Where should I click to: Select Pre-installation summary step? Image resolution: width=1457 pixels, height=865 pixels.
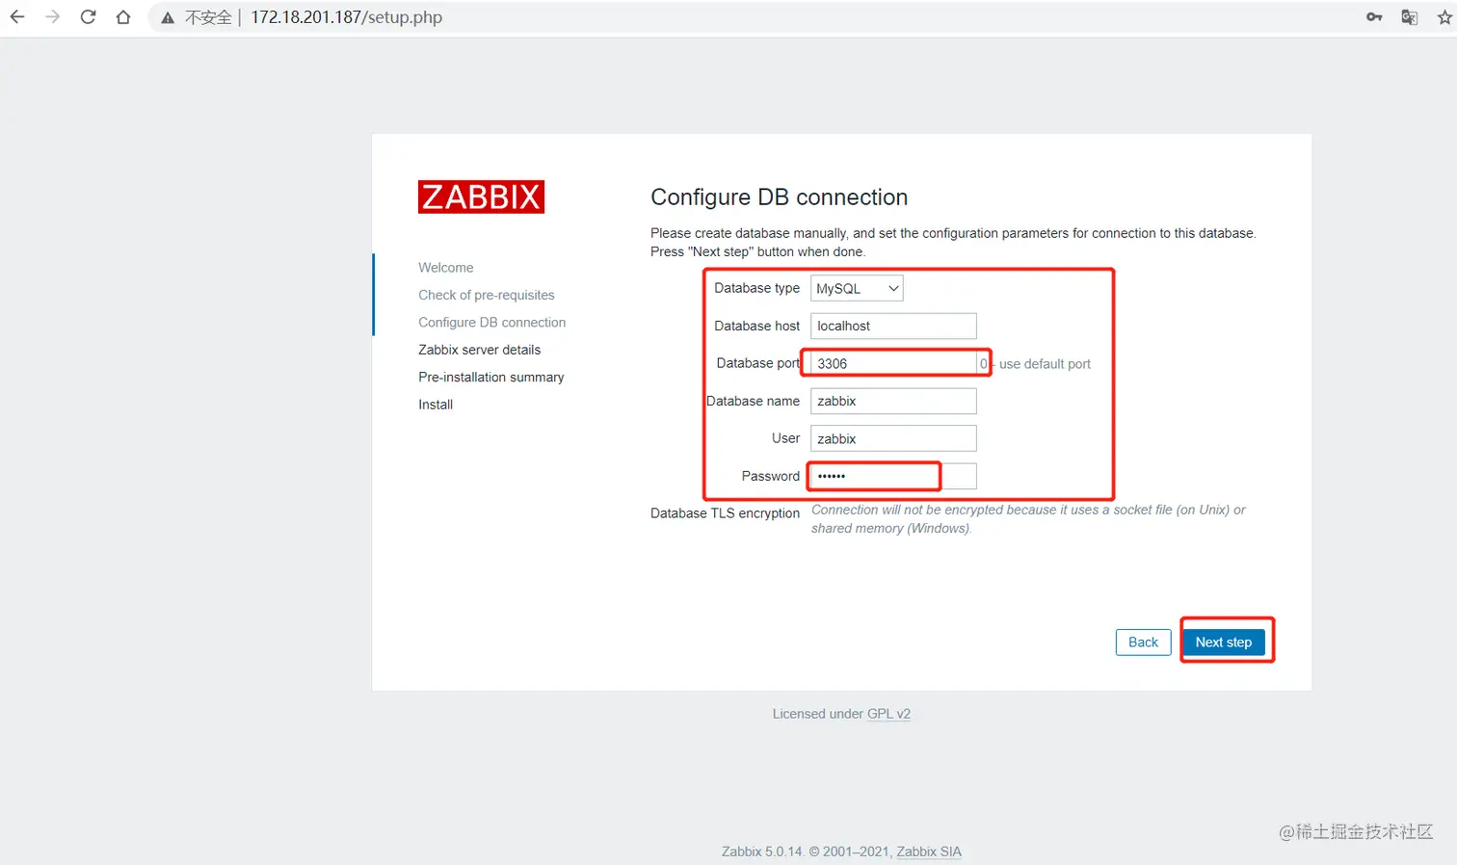491,378
